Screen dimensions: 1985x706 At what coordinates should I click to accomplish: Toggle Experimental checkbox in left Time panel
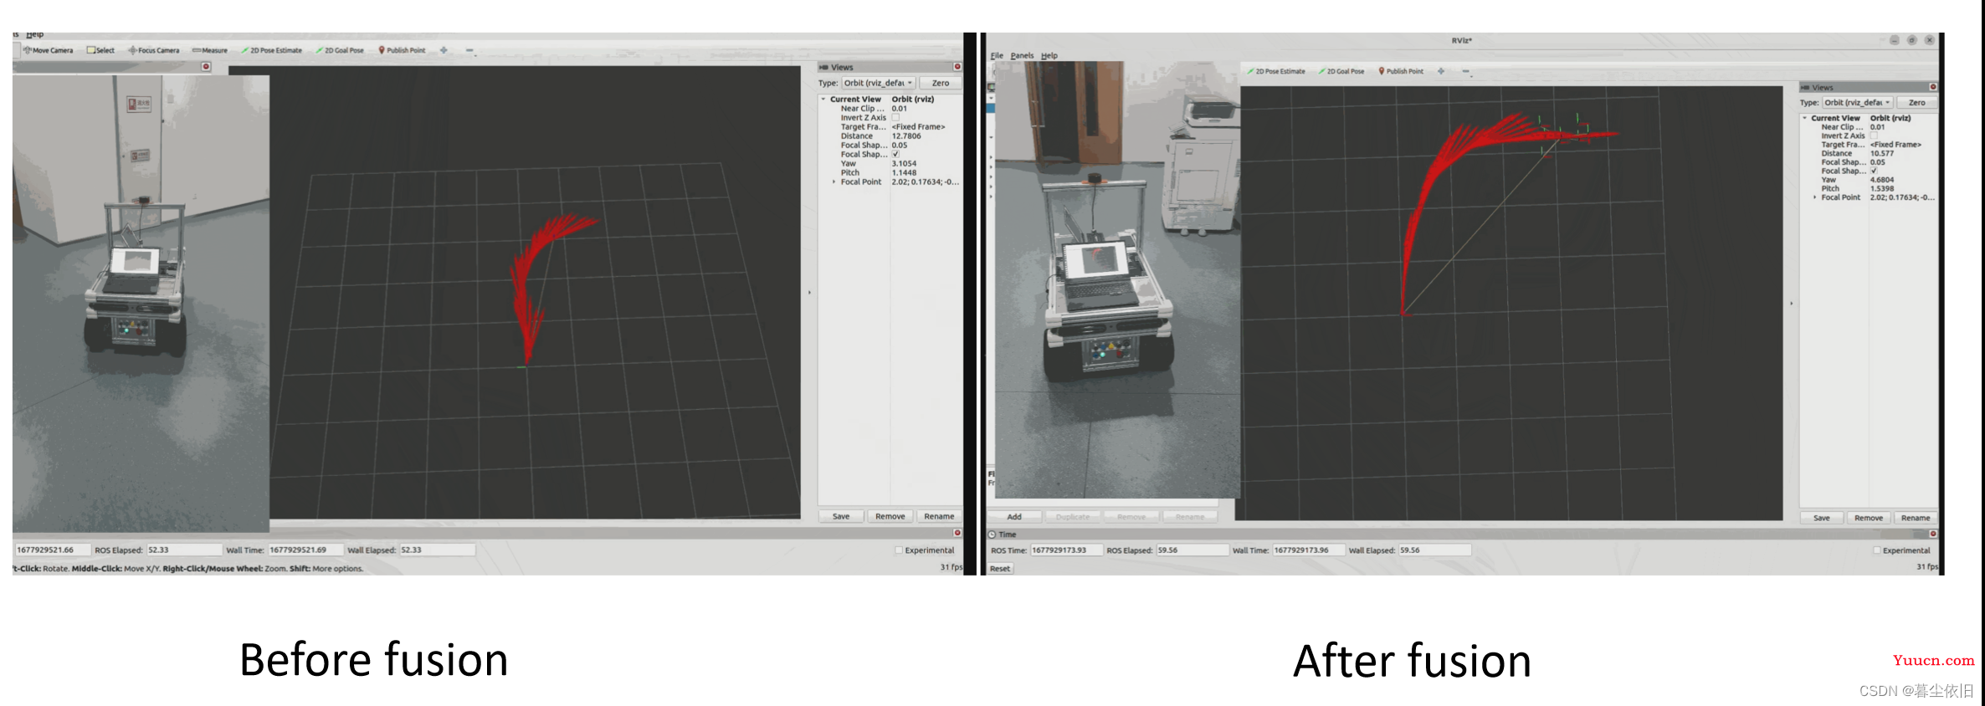click(899, 550)
